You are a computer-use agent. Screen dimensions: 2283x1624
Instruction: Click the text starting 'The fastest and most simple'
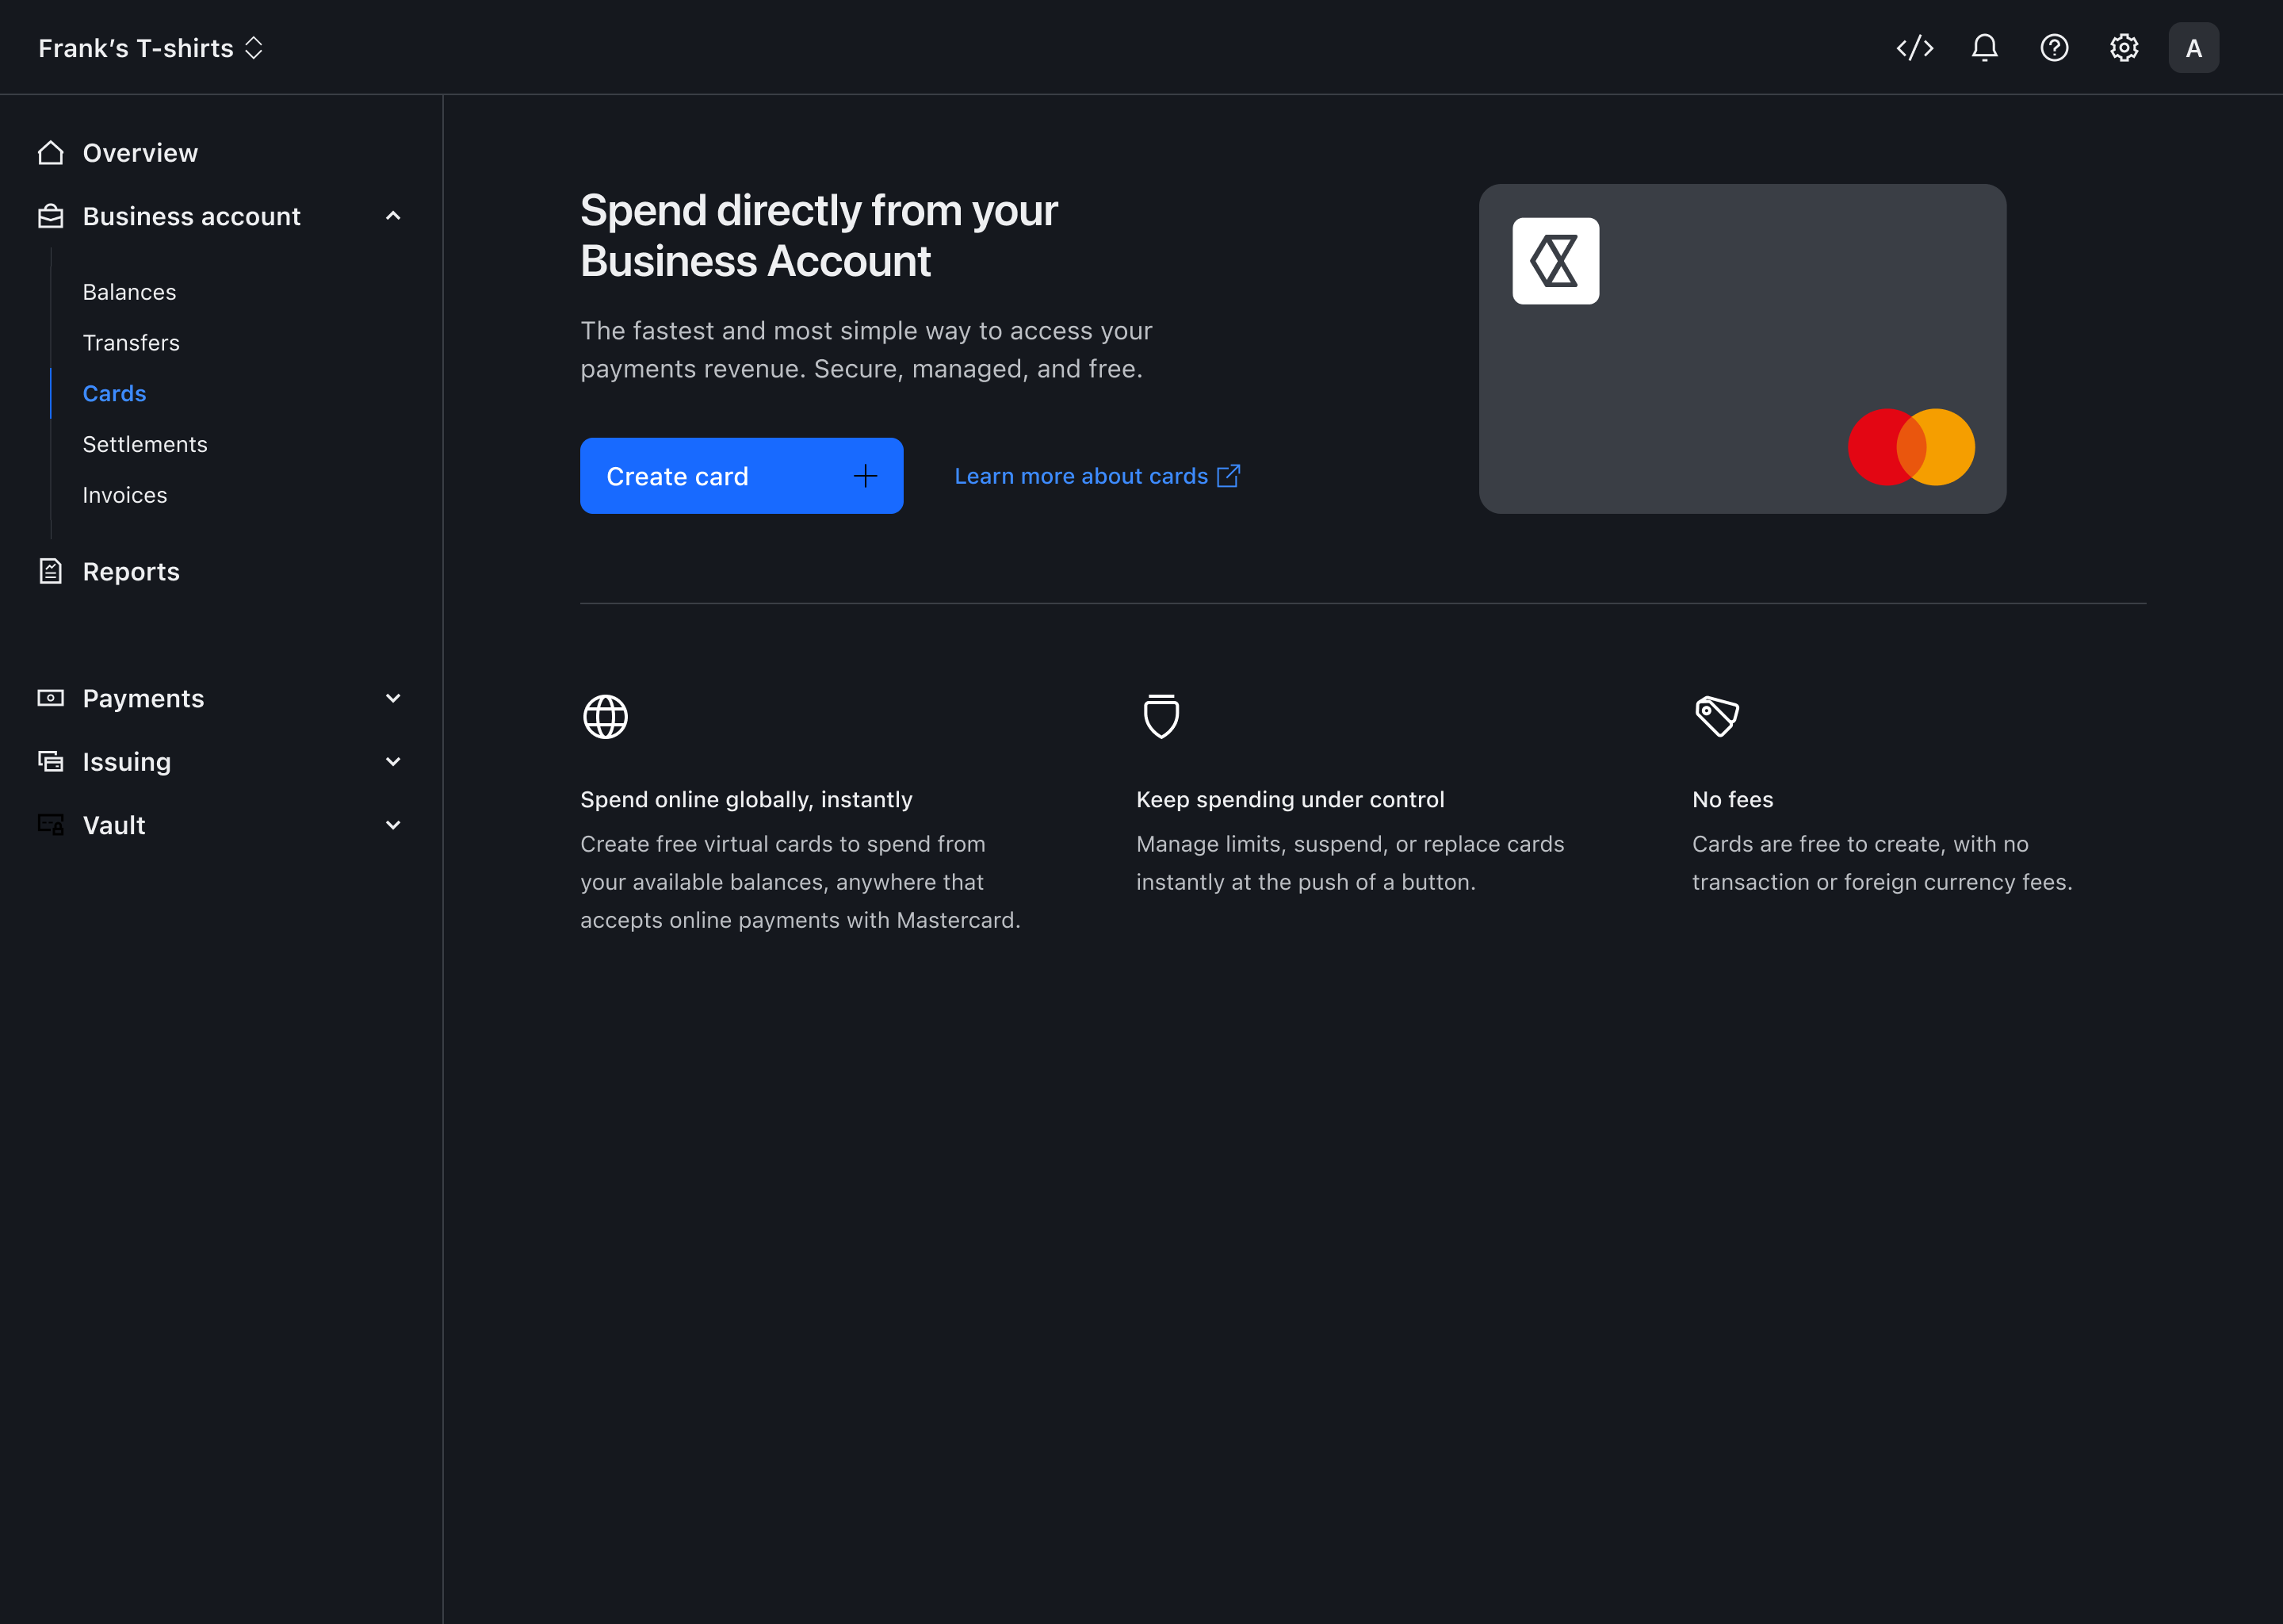click(x=866, y=349)
